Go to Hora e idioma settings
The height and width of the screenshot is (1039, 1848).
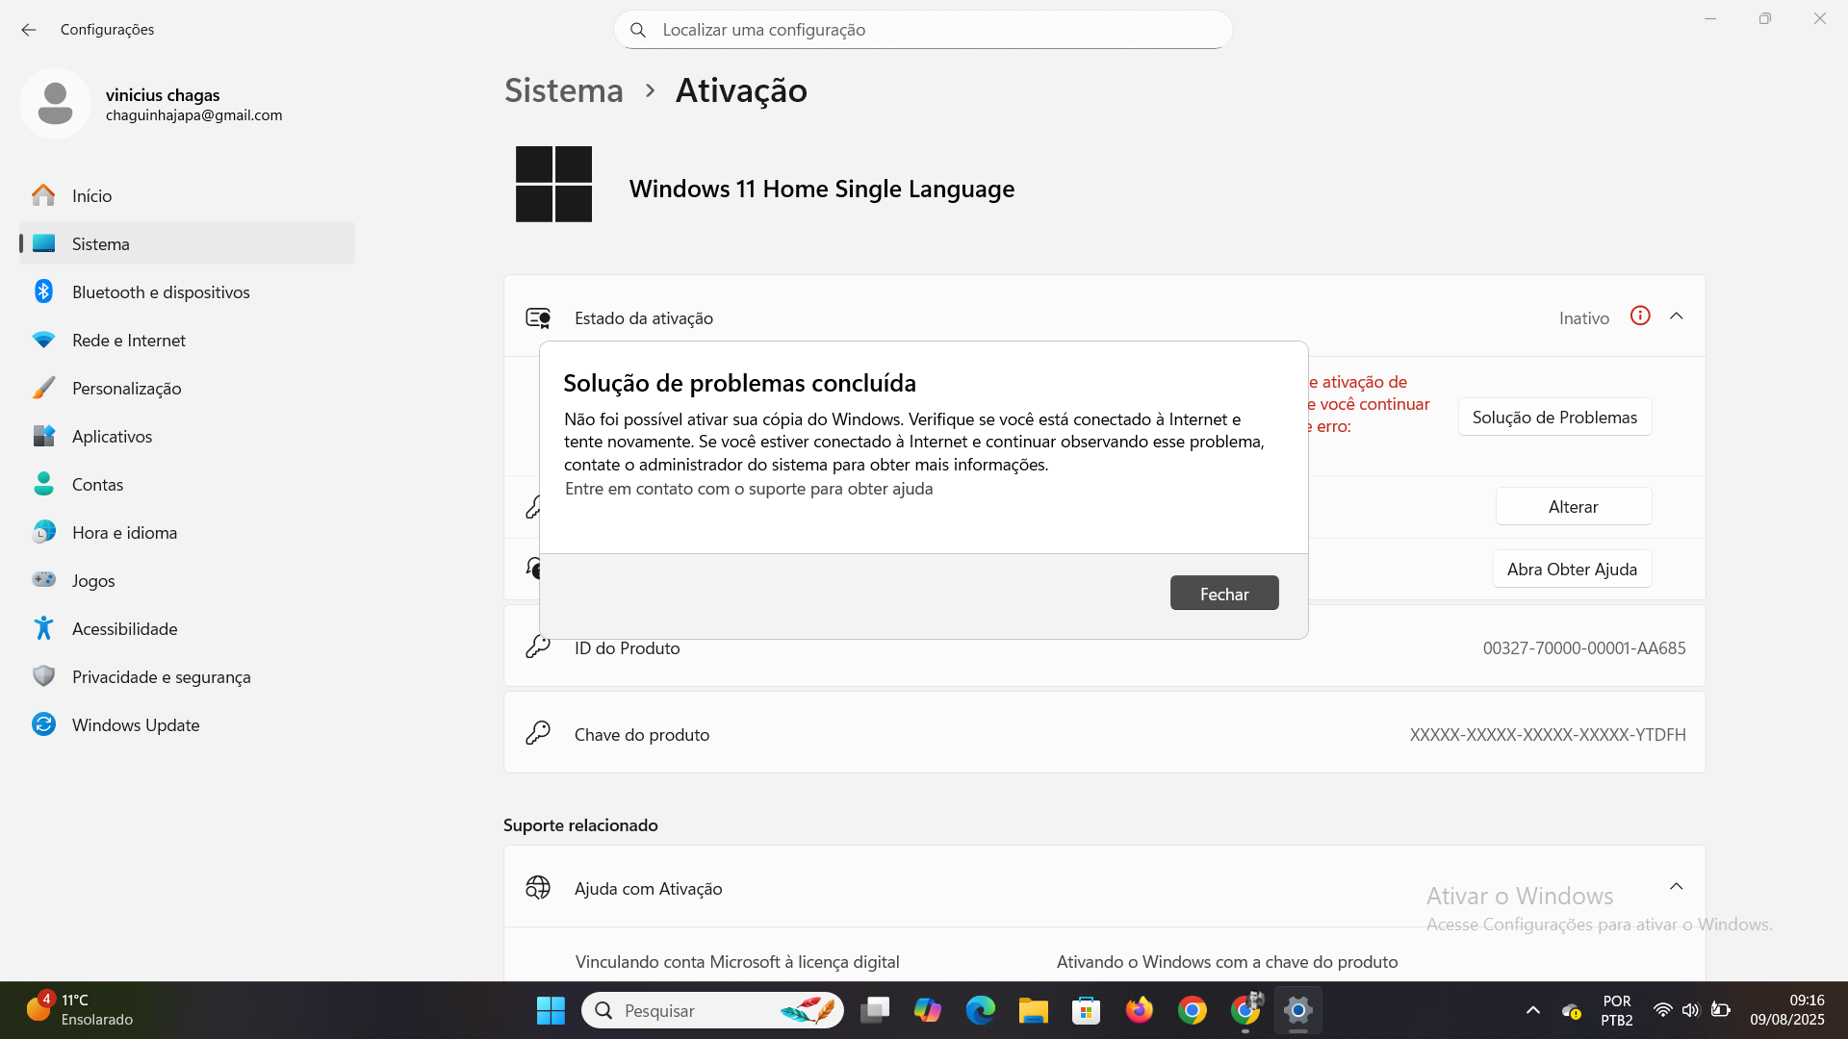pos(187,532)
